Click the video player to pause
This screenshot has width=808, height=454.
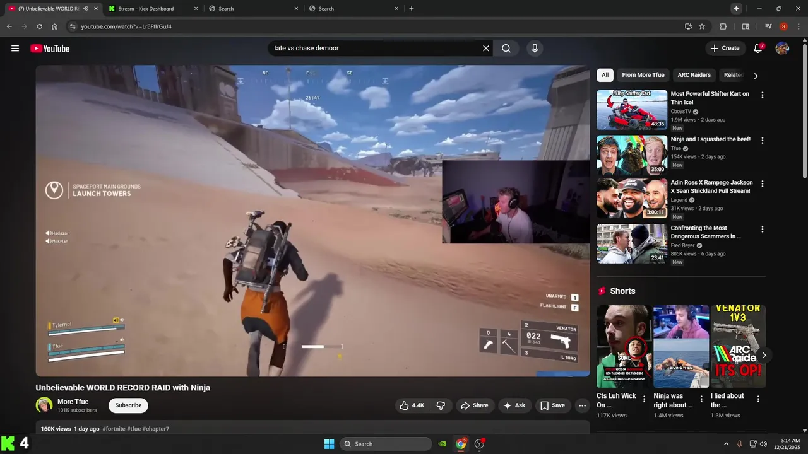pos(312,221)
